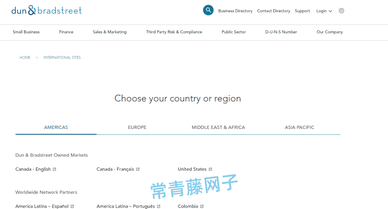Switch to the Europe tab
The image size is (388, 209).
tap(137, 127)
